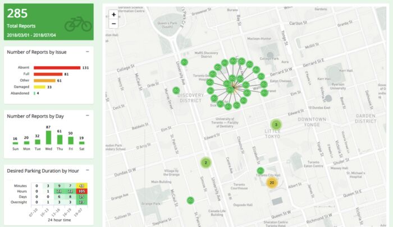Image resolution: width=393 pixels, height=227 pixels.
Task: Select the Mon bar with 20 reports
Action: click(26, 143)
